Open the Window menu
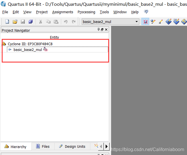This screenshot has height=155, width=187. point(120,12)
